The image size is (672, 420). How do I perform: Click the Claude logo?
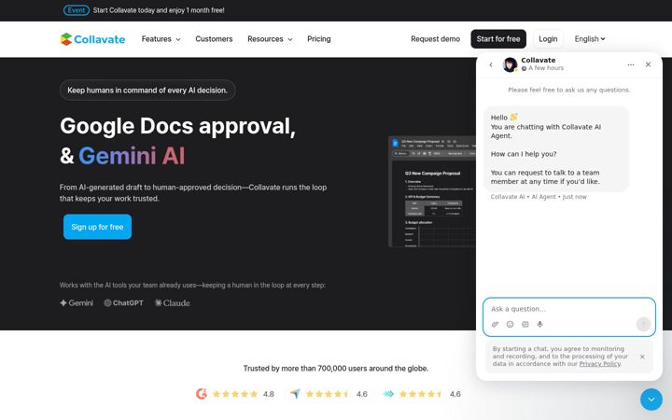(172, 303)
